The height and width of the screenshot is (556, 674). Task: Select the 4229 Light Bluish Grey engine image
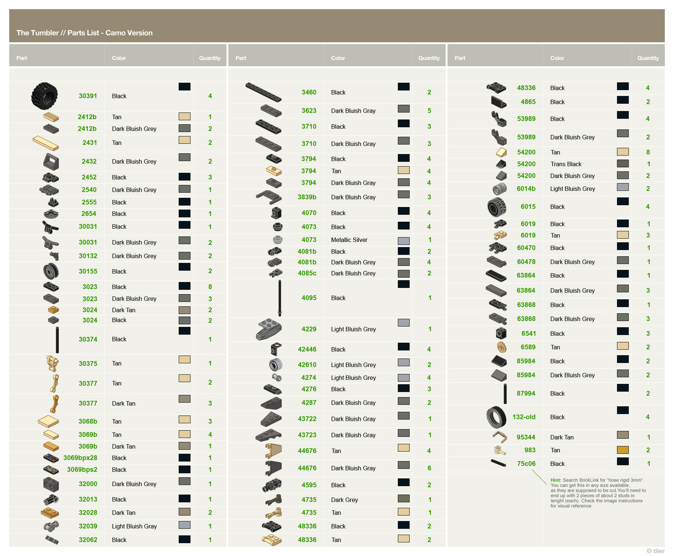pos(269,329)
